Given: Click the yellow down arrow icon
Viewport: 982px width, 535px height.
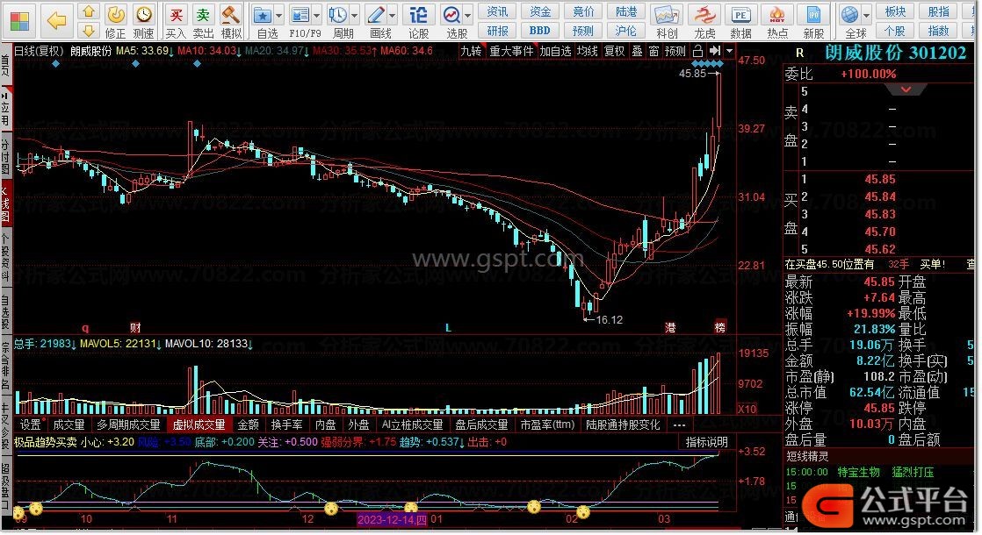Looking at the screenshot, I should pyautogui.click(x=89, y=30).
